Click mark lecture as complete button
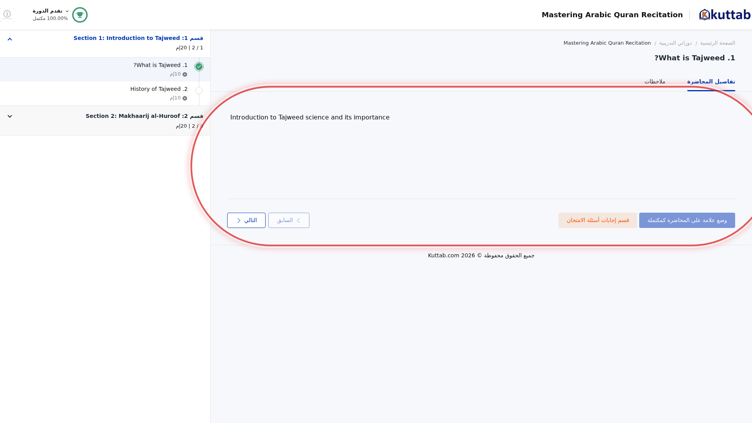 click(687, 220)
